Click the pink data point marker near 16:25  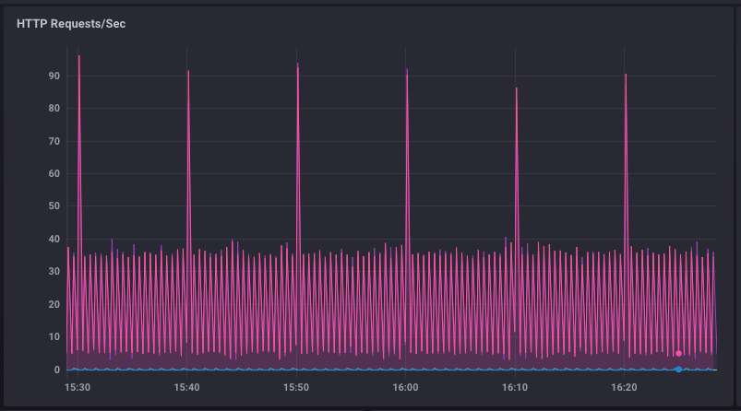pyautogui.click(x=678, y=354)
